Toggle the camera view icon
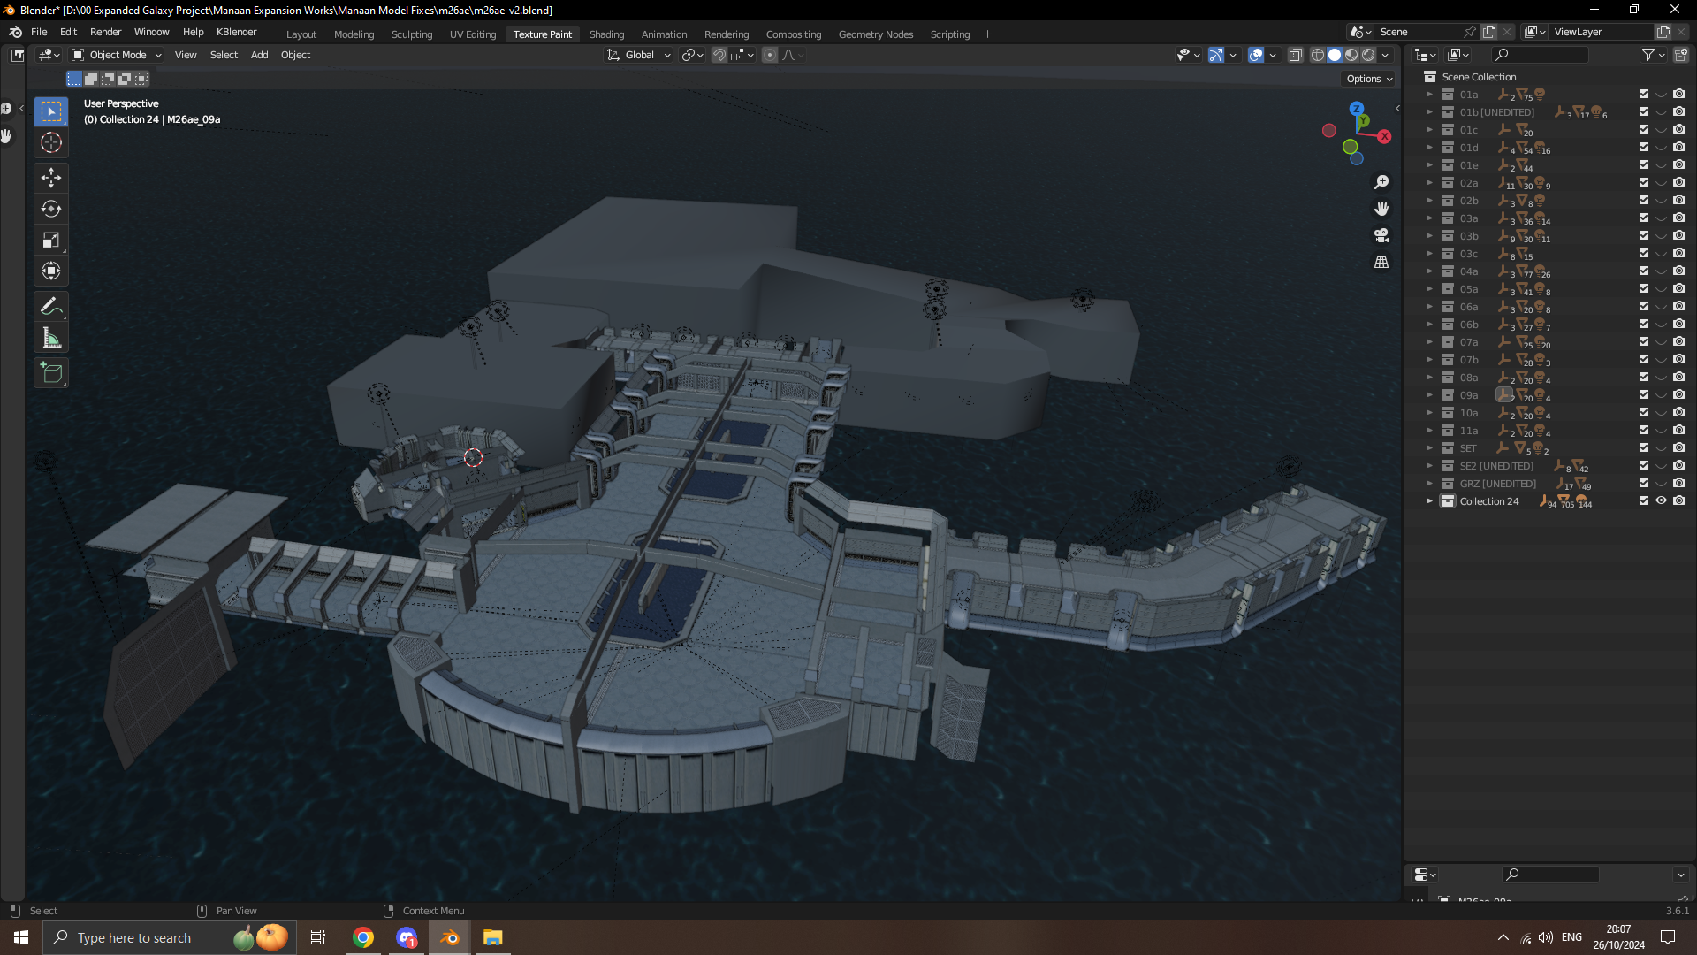The height and width of the screenshot is (955, 1697). pyautogui.click(x=1381, y=235)
